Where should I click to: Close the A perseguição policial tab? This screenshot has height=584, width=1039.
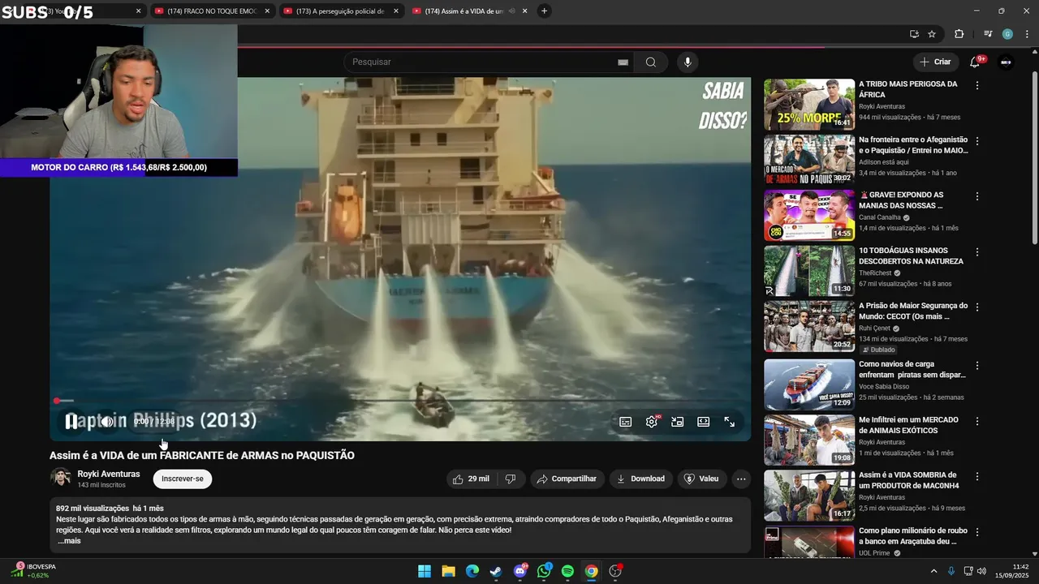tap(395, 11)
